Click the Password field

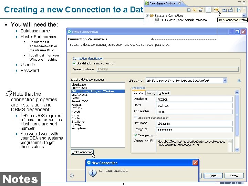click(194, 130)
